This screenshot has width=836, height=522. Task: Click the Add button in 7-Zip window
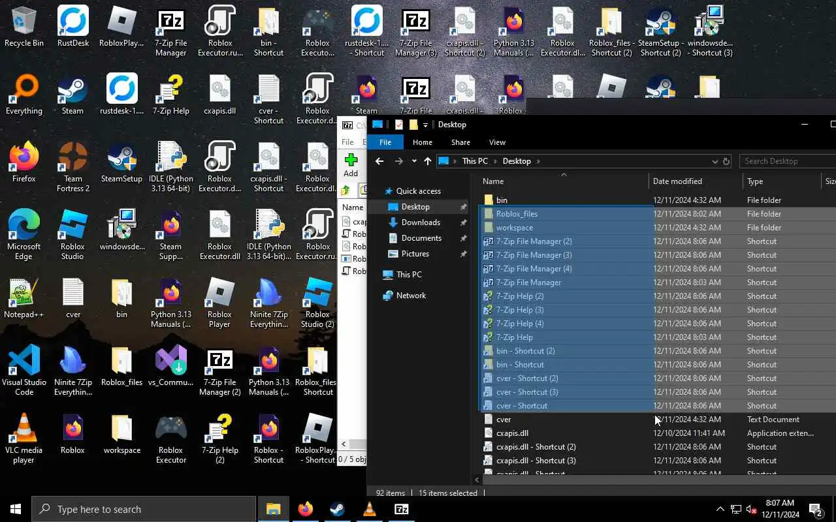click(x=351, y=165)
